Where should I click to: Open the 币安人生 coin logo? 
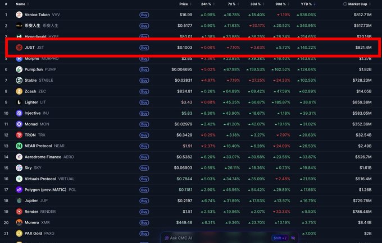tap(19, 26)
